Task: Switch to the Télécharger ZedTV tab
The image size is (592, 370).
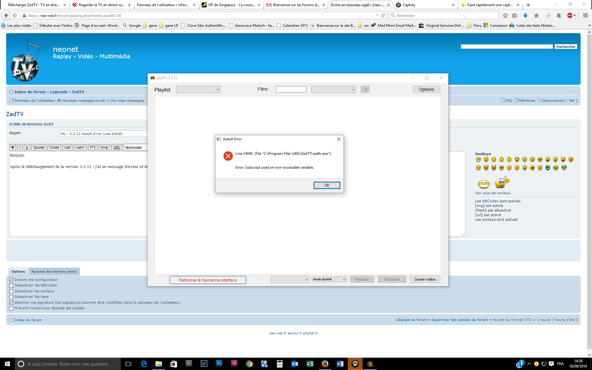Action: click(34, 5)
